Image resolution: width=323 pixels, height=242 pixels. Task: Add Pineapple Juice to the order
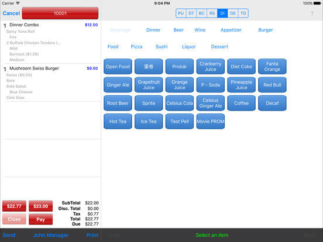point(242,85)
